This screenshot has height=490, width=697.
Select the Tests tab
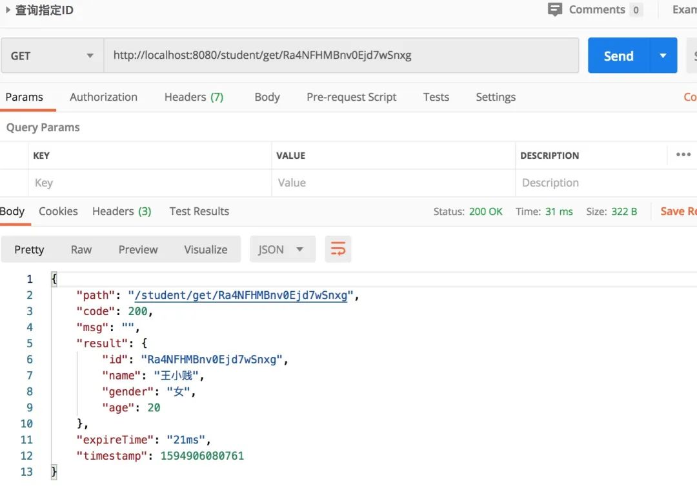pos(436,97)
